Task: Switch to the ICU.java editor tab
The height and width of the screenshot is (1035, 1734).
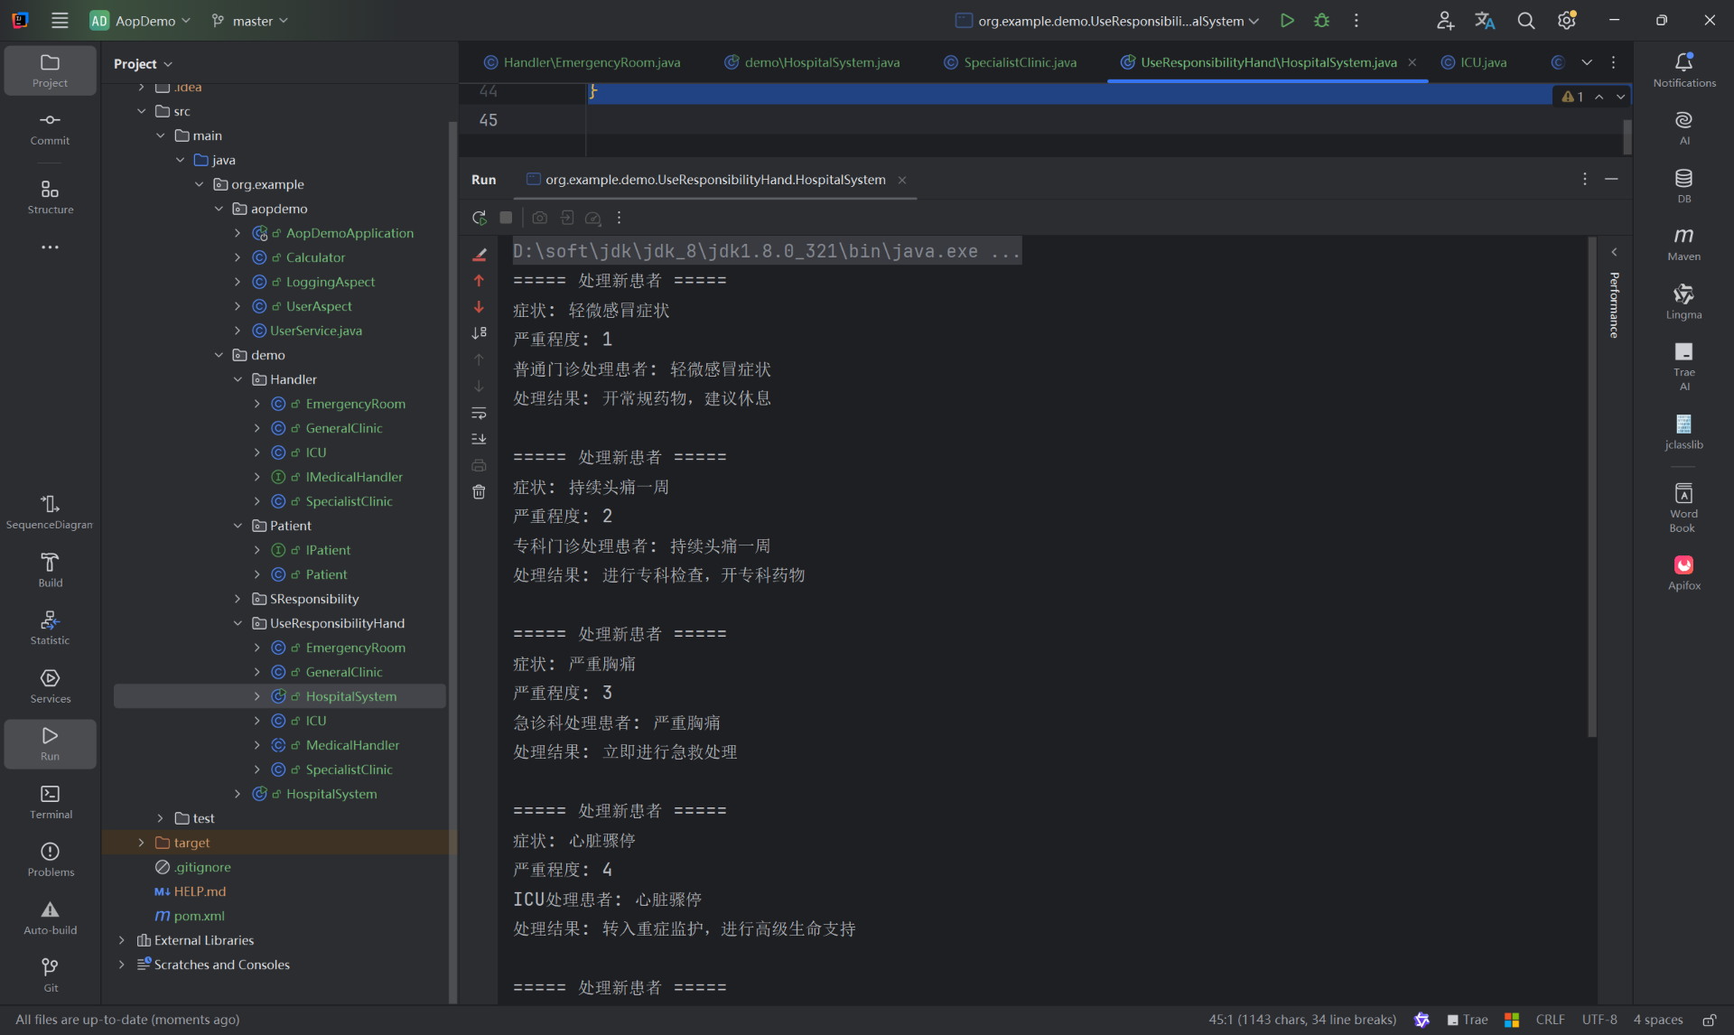Action: click(x=1482, y=62)
